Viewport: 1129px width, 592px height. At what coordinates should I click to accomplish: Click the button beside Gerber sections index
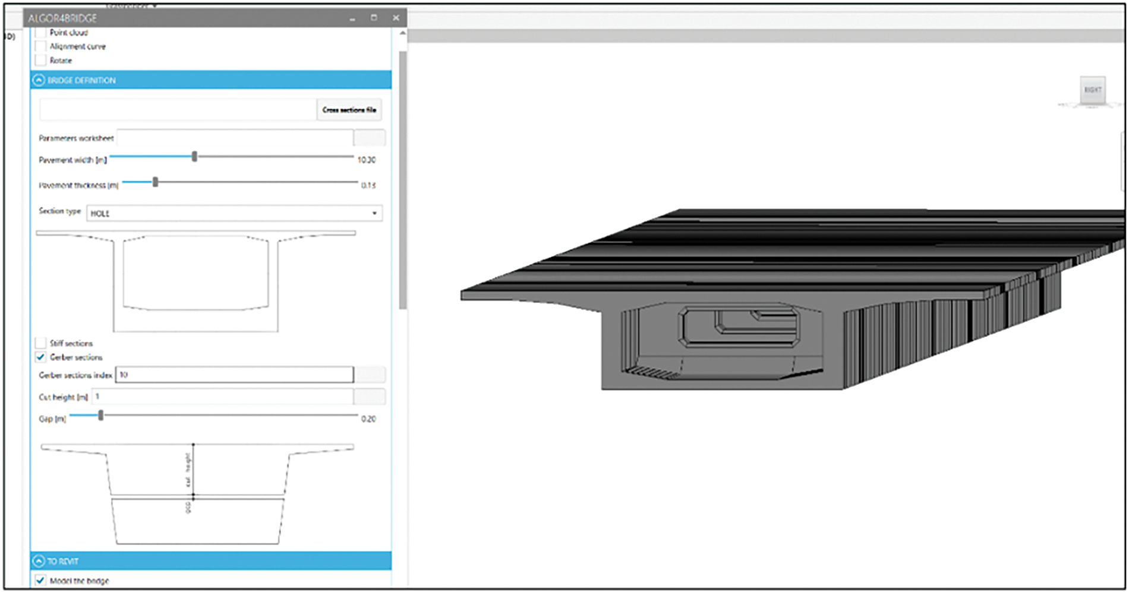pos(369,375)
